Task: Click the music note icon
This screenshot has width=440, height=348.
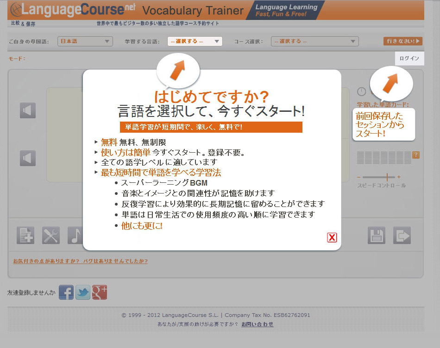Action: [x=75, y=235]
